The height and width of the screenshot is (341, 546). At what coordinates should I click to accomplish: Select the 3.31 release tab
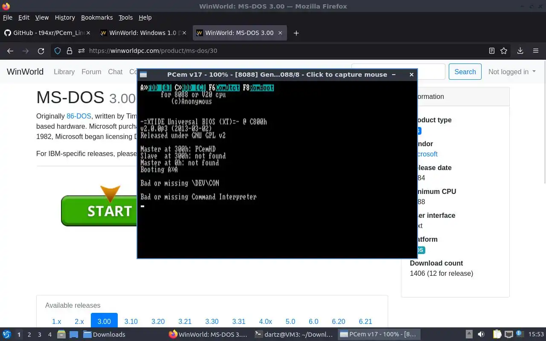point(239,321)
